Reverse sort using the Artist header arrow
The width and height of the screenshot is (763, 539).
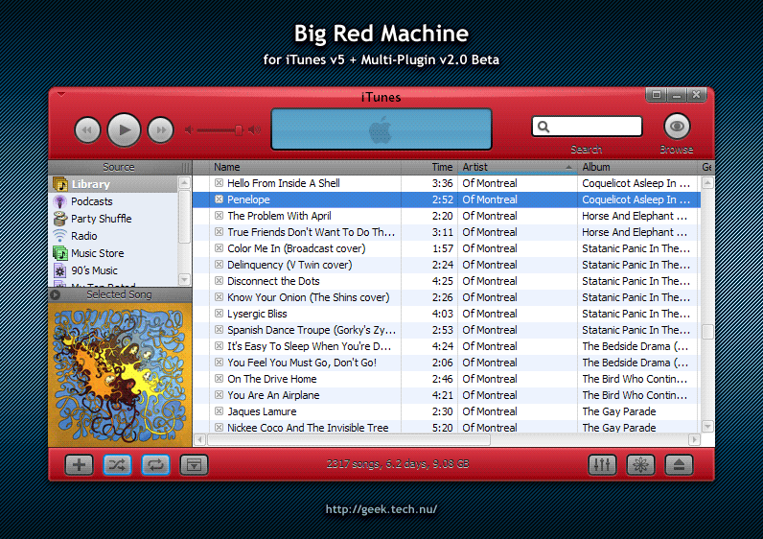568,167
